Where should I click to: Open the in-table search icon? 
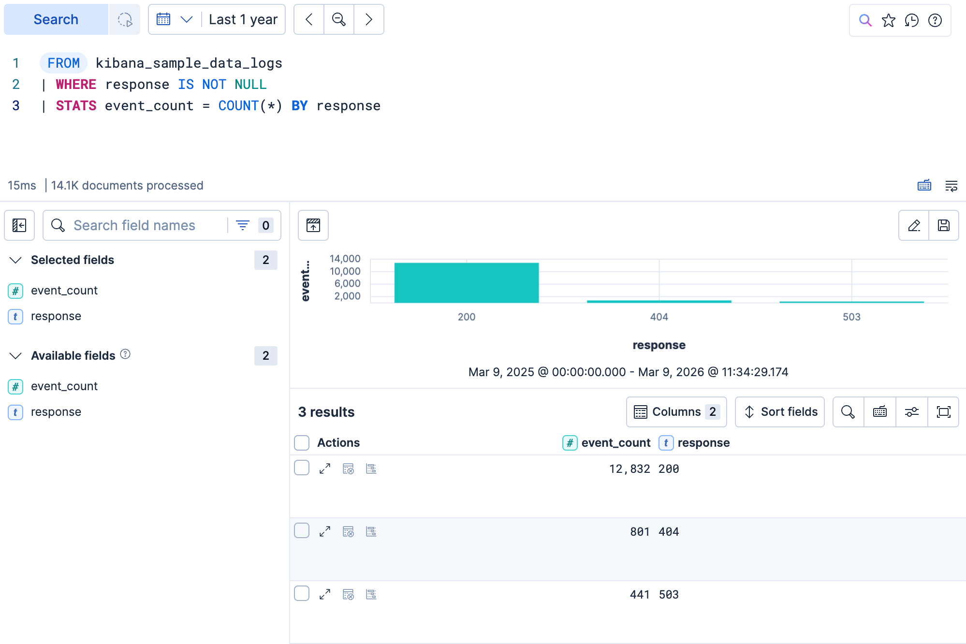[x=848, y=411]
